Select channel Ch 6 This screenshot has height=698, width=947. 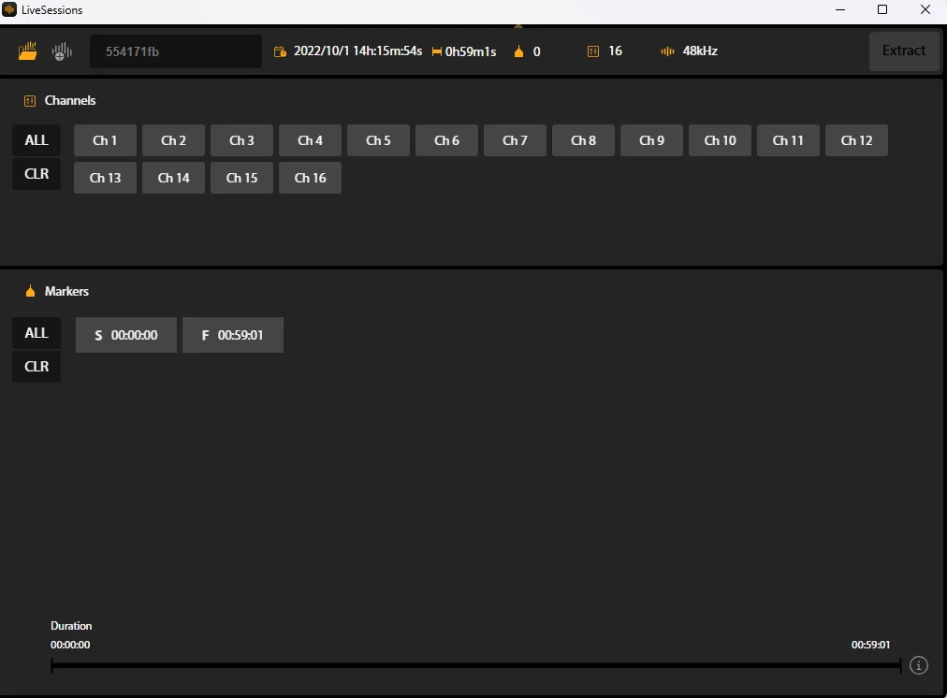pos(447,140)
